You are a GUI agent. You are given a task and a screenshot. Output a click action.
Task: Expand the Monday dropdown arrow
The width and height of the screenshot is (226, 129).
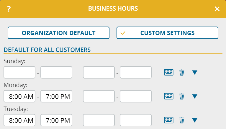[x=194, y=96]
